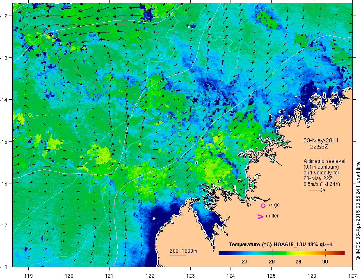This screenshot has width=361, height=279.
Task: Click longitude axis label 120
Action: [x=69, y=276]
